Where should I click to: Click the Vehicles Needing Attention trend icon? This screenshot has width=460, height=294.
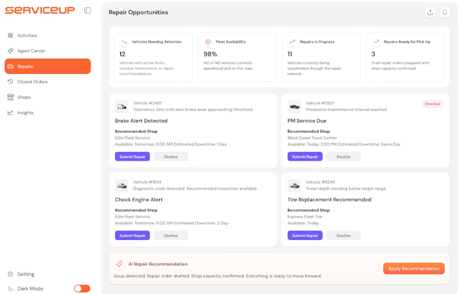[x=124, y=42]
